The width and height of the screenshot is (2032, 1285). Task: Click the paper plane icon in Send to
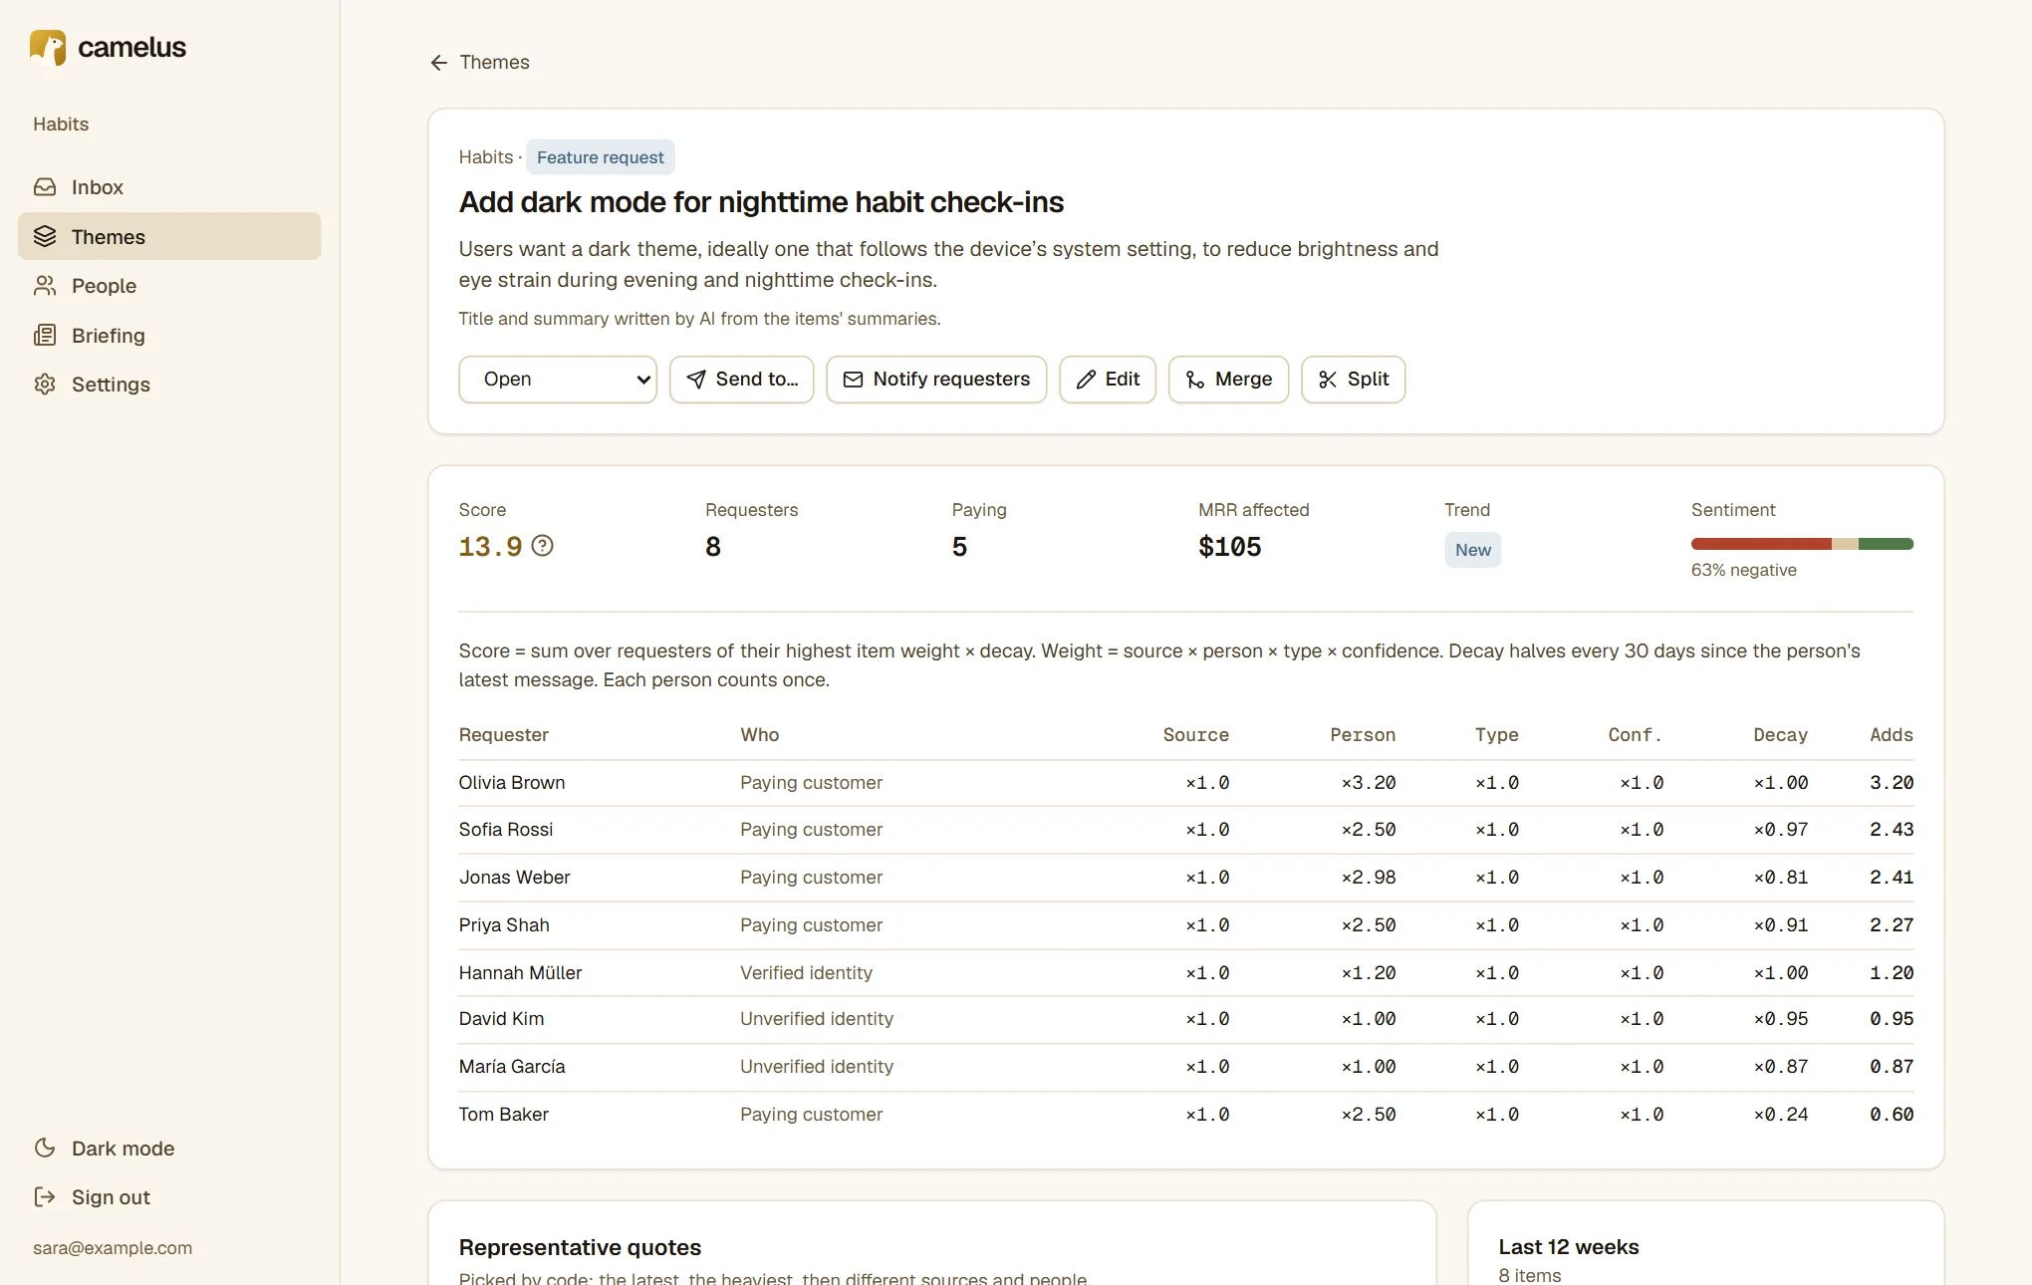(x=696, y=380)
